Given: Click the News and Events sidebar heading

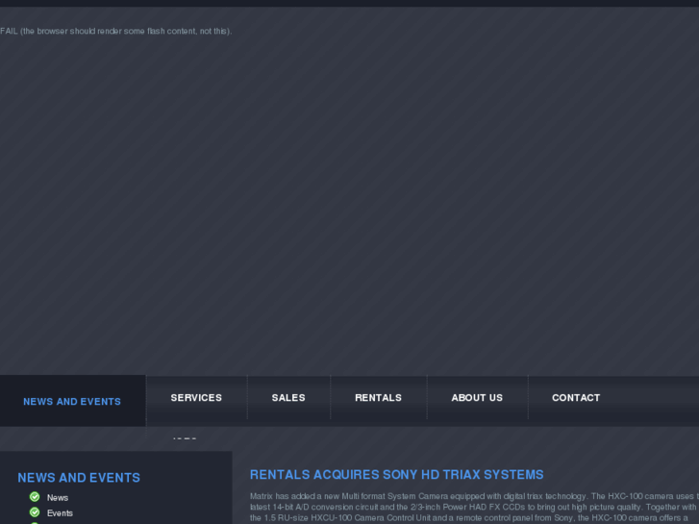Looking at the screenshot, I should (x=79, y=478).
